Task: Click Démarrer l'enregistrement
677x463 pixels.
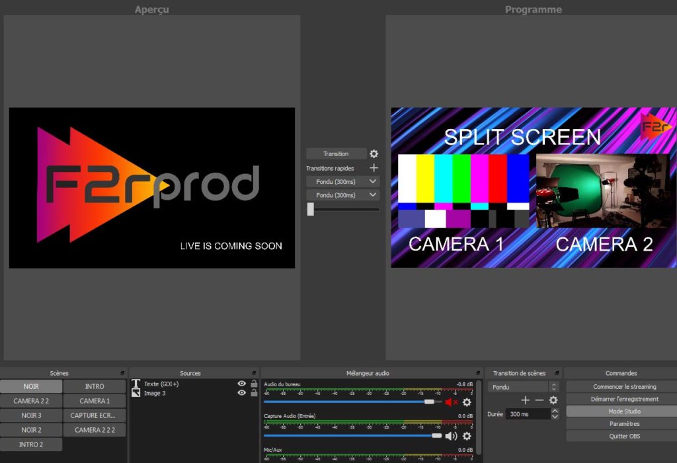Action: [x=624, y=399]
